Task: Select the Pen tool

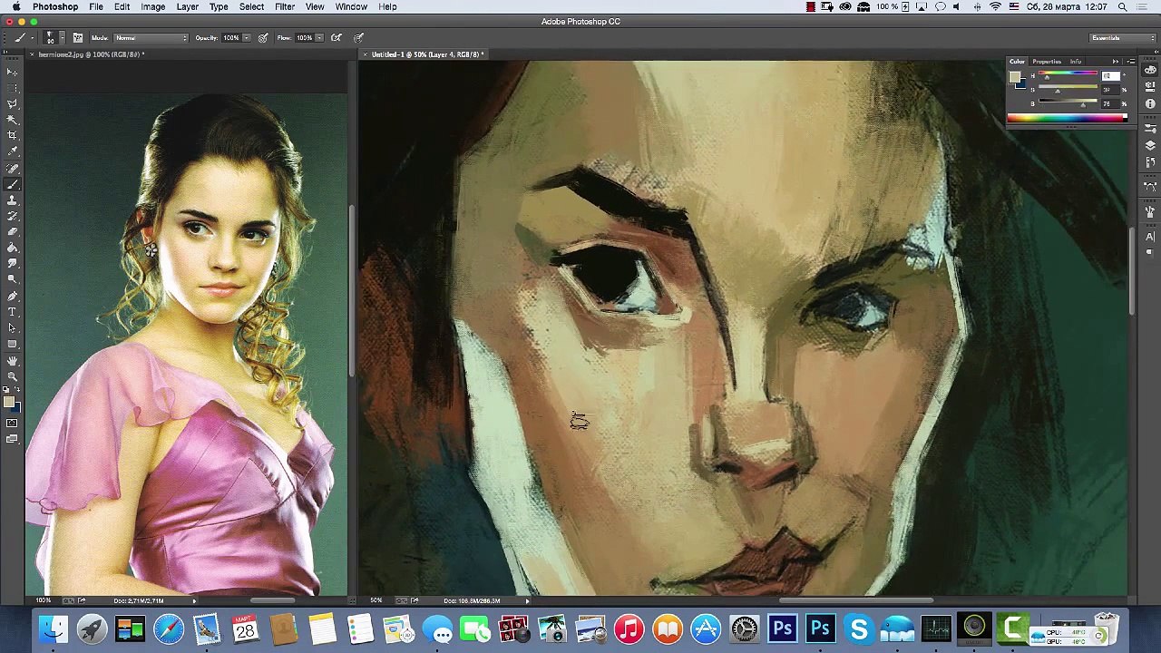Action: click(12, 296)
